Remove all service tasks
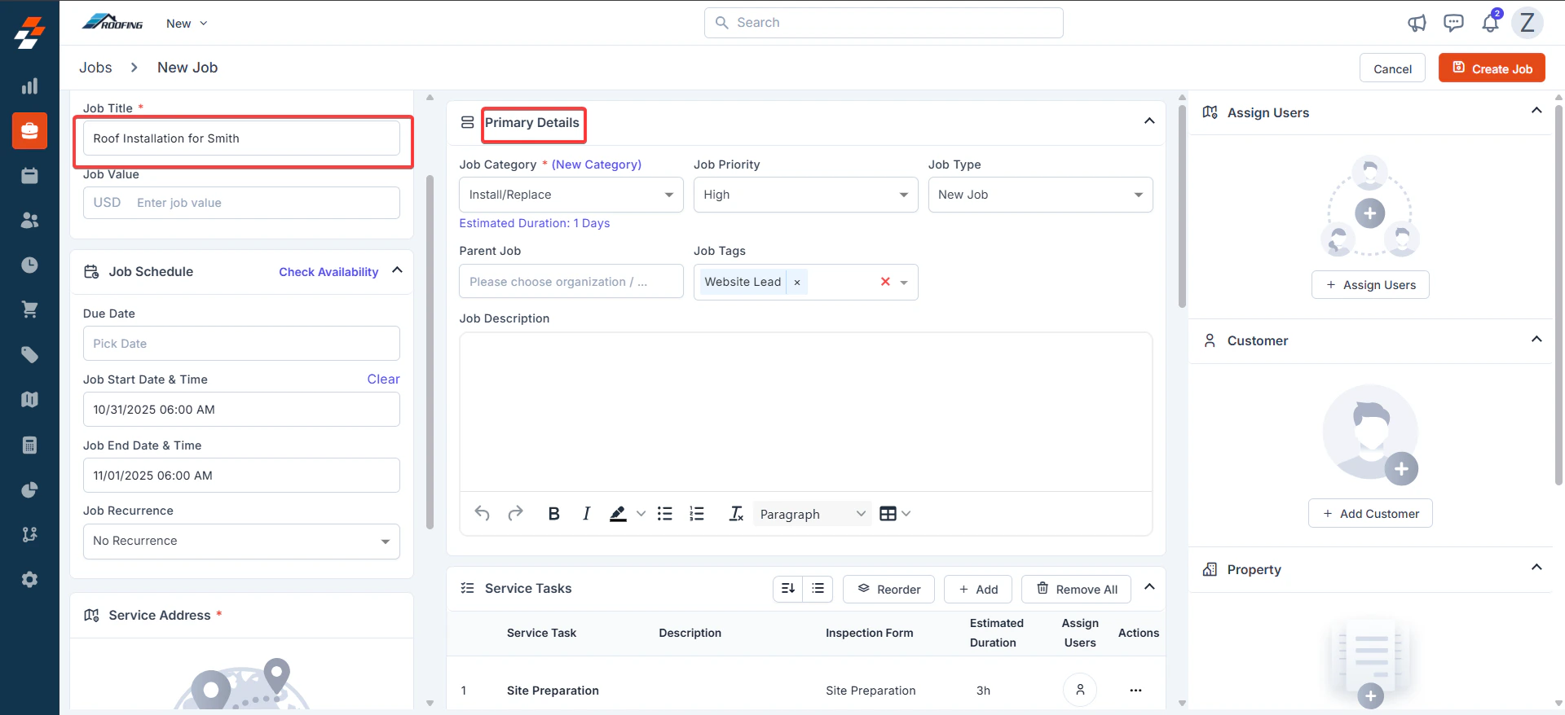 click(x=1076, y=589)
